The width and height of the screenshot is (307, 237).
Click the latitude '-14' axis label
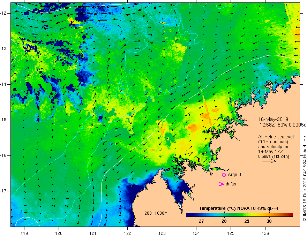point(3,84)
